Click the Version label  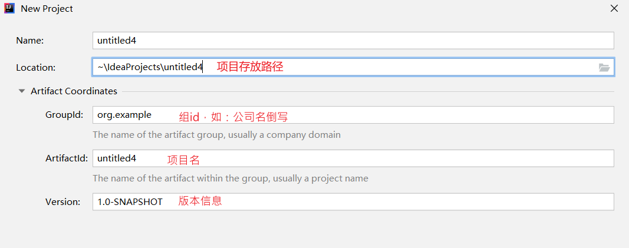pyautogui.click(x=62, y=202)
